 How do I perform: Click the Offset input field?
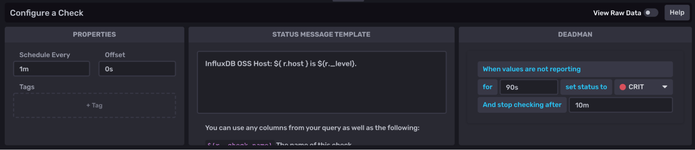[137, 69]
